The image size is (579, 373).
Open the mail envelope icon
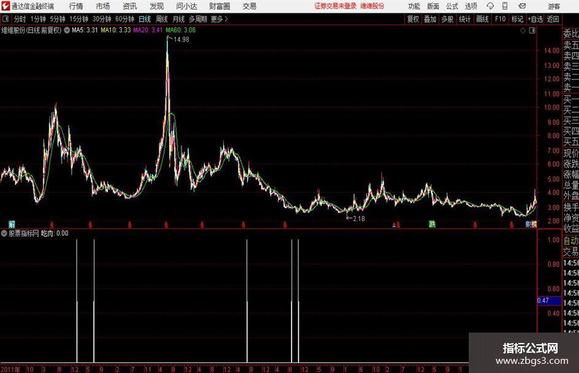tap(522, 6)
